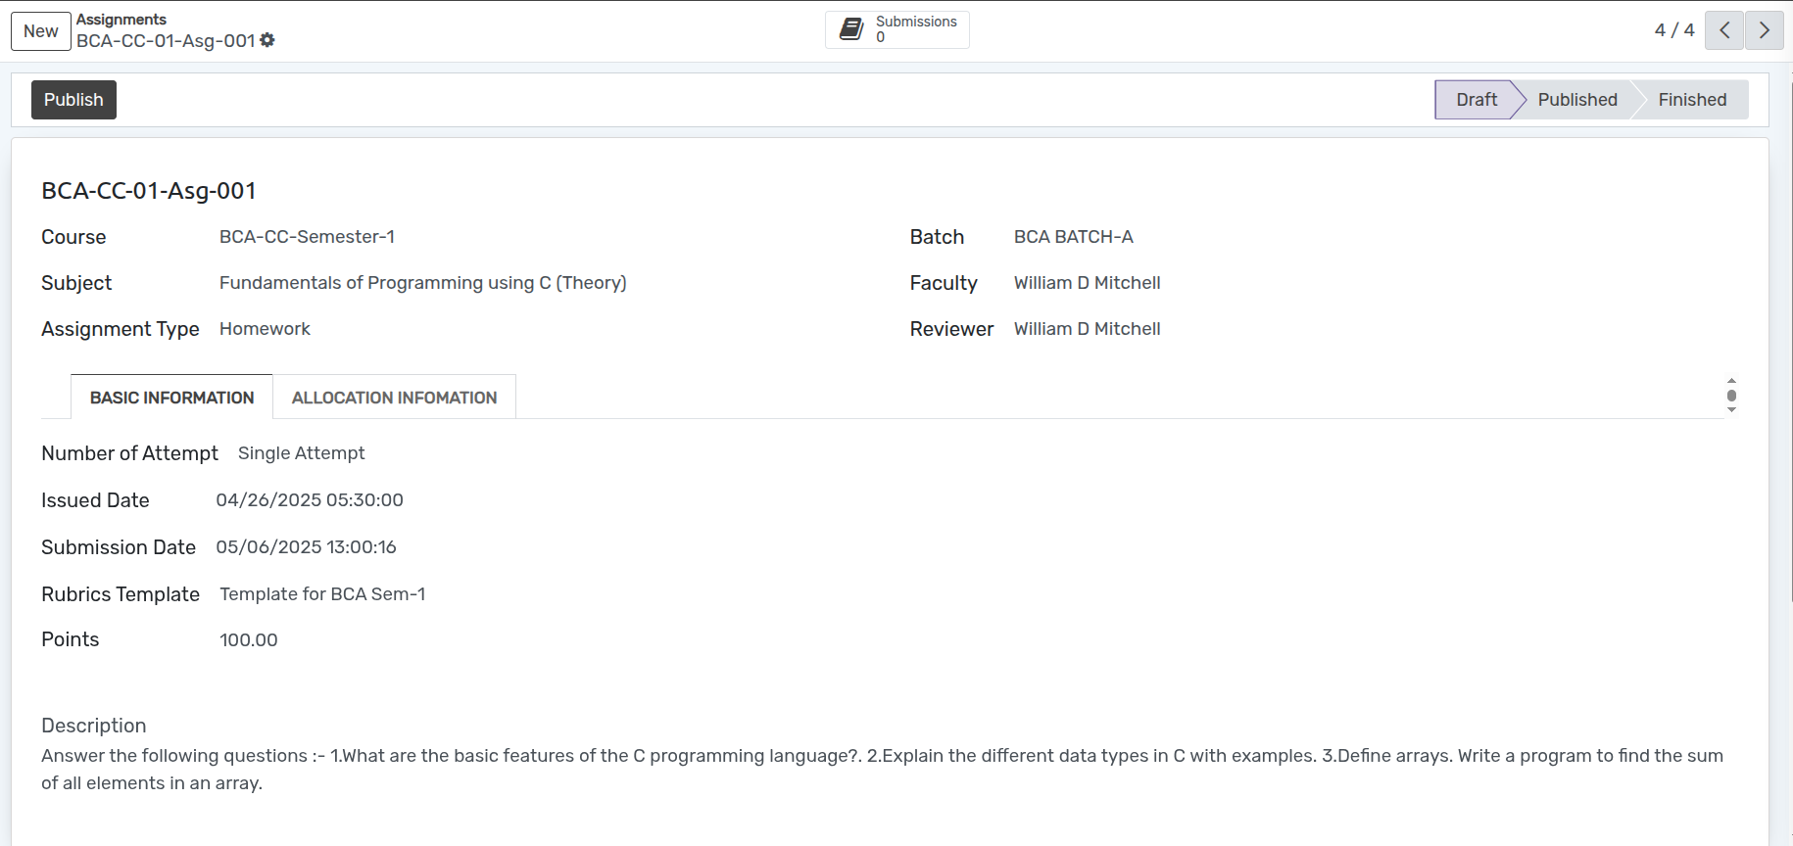Click the breadcrumb record name BCA-CC-01-Asg-001
Image resolution: width=1793 pixels, height=846 pixels.
[x=166, y=40]
